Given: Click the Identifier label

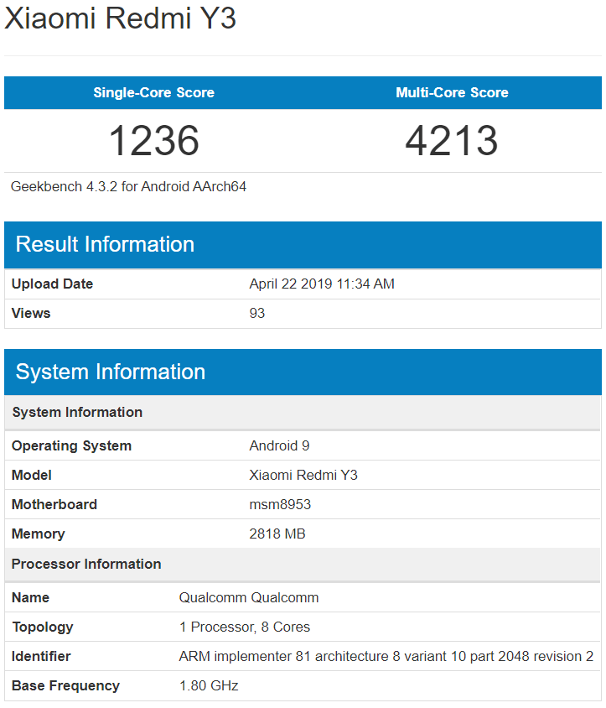Looking at the screenshot, I should pyautogui.click(x=41, y=656).
